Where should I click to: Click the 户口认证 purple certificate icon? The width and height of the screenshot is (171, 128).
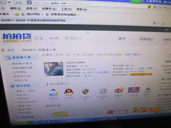134,90
